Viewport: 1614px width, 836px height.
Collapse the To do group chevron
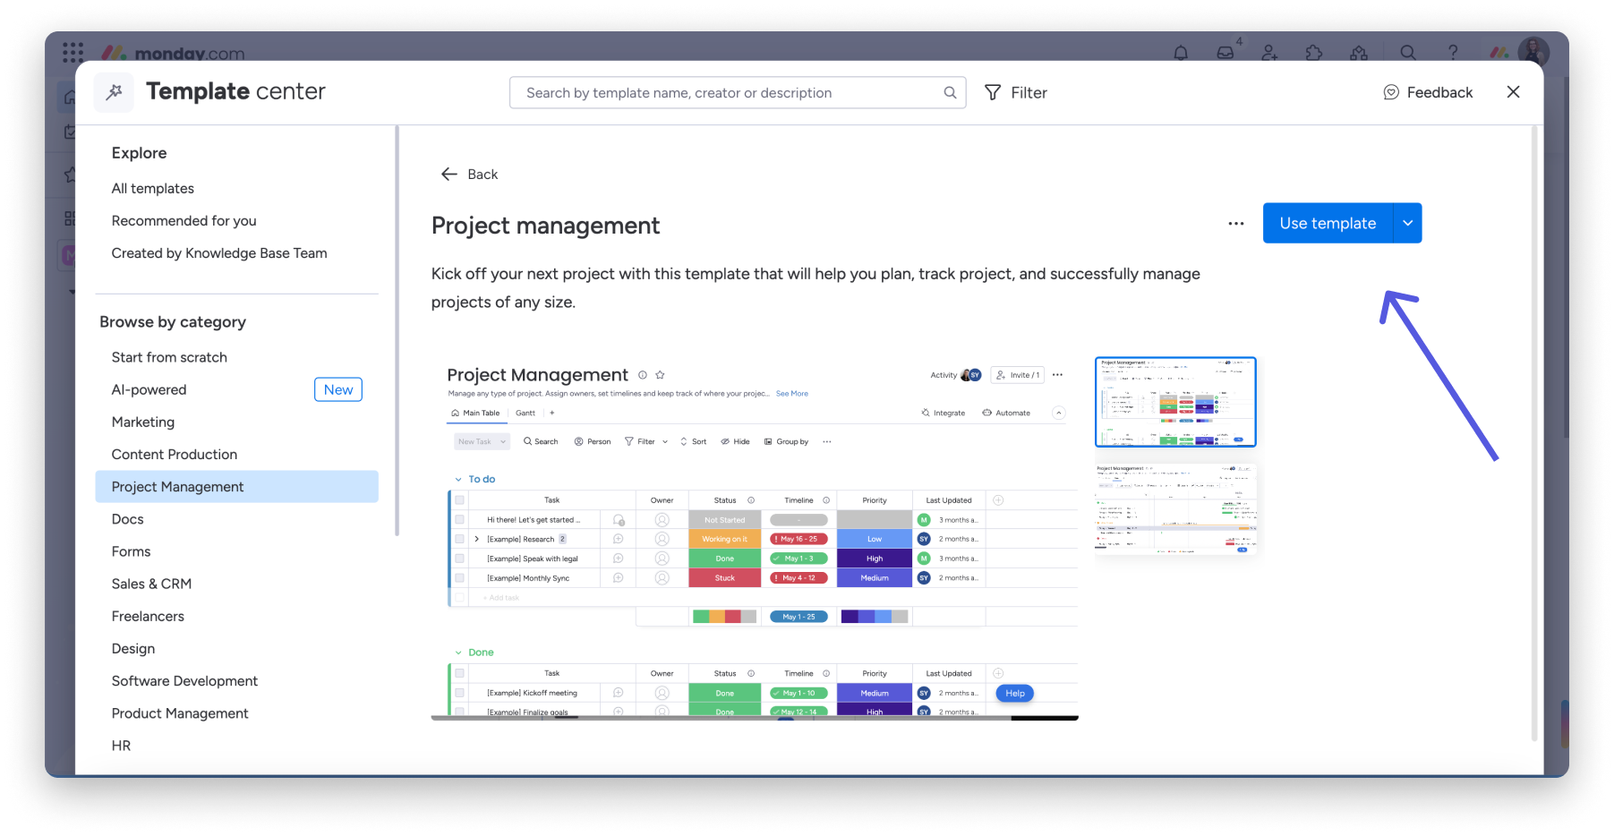(458, 480)
